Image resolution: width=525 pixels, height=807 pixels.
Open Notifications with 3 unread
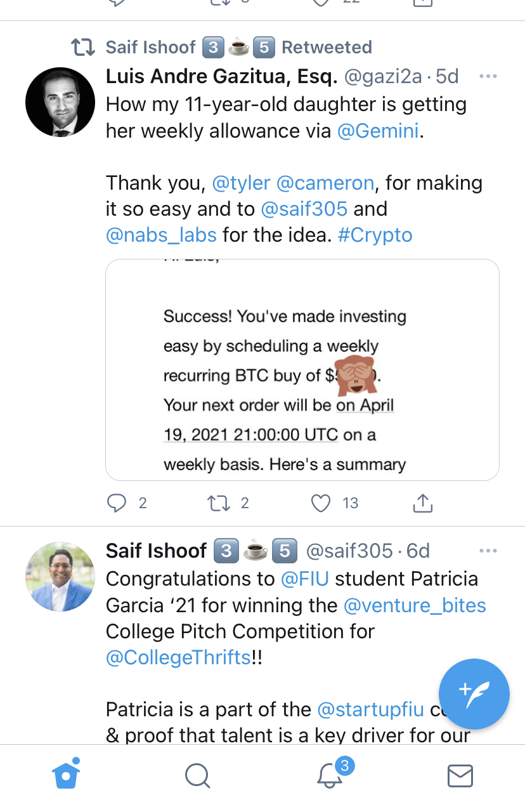[330, 775]
